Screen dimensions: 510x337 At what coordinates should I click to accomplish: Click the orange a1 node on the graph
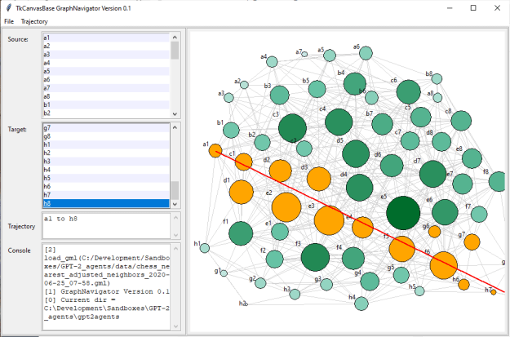(x=215, y=150)
